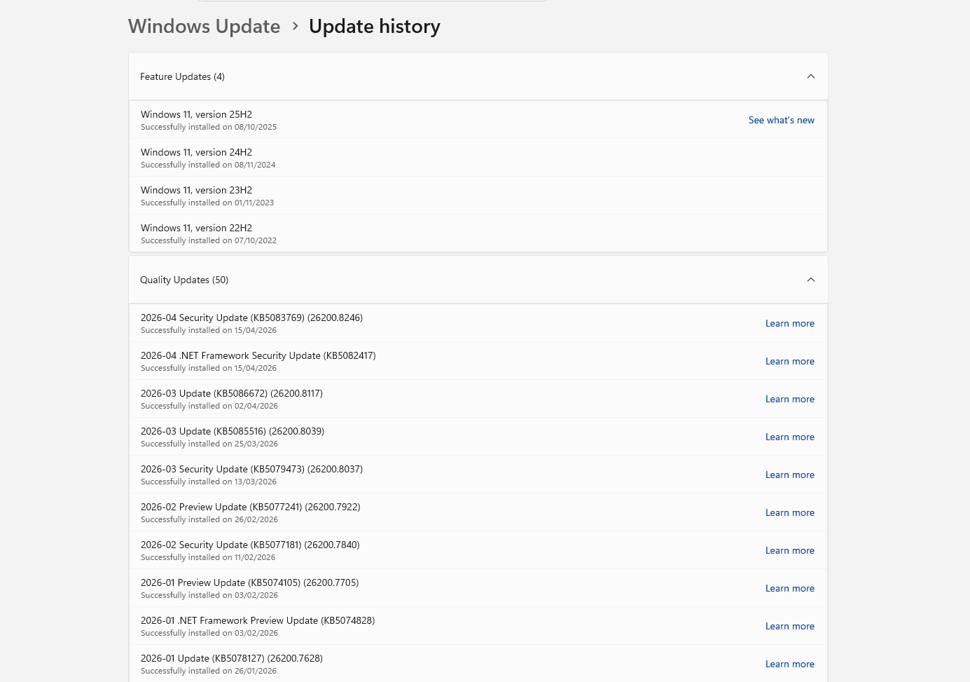Open See what's new for version 25H2
The image size is (970, 682).
click(781, 120)
